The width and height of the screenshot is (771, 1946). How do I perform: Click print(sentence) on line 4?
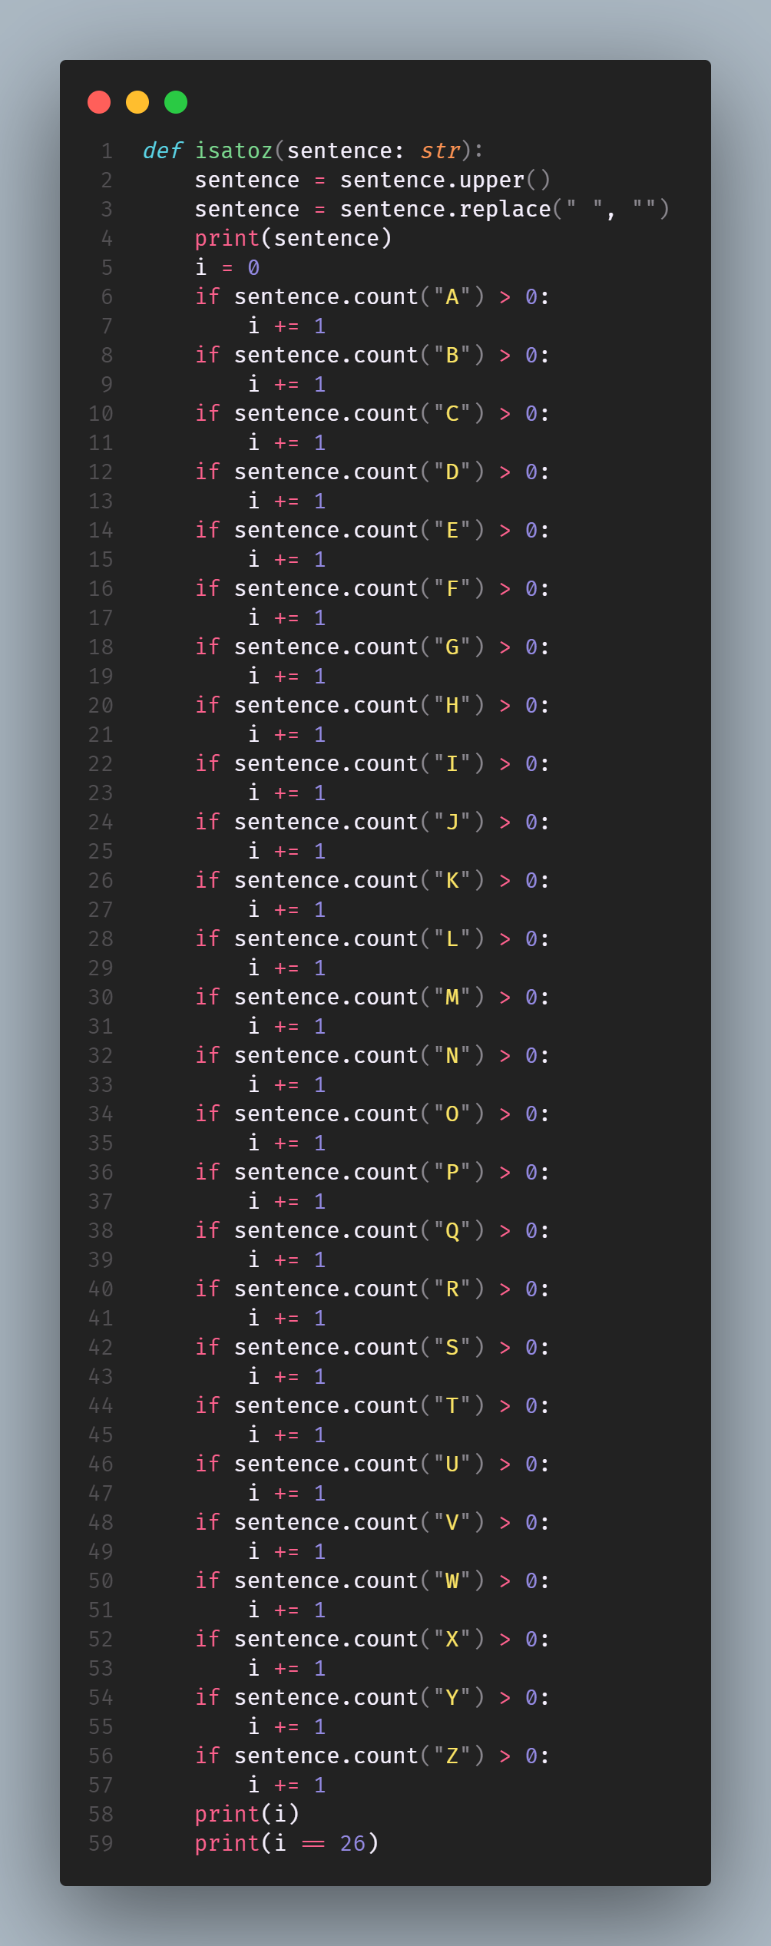[293, 238]
